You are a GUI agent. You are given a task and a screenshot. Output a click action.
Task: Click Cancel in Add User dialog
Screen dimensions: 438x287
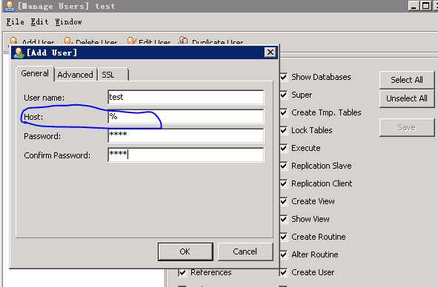click(245, 251)
